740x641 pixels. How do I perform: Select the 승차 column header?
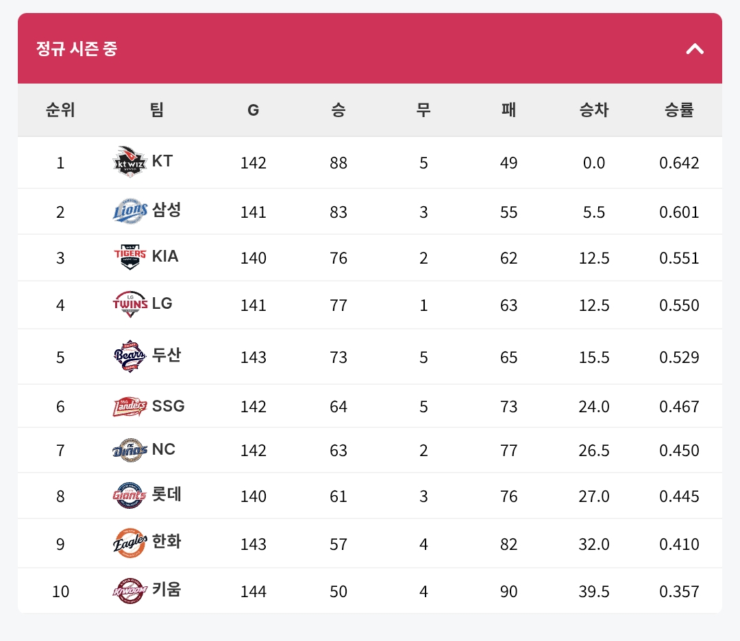[x=593, y=110]
